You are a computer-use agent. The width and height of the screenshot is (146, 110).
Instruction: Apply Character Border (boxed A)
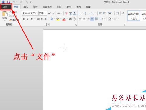click(x=74, y=13)
